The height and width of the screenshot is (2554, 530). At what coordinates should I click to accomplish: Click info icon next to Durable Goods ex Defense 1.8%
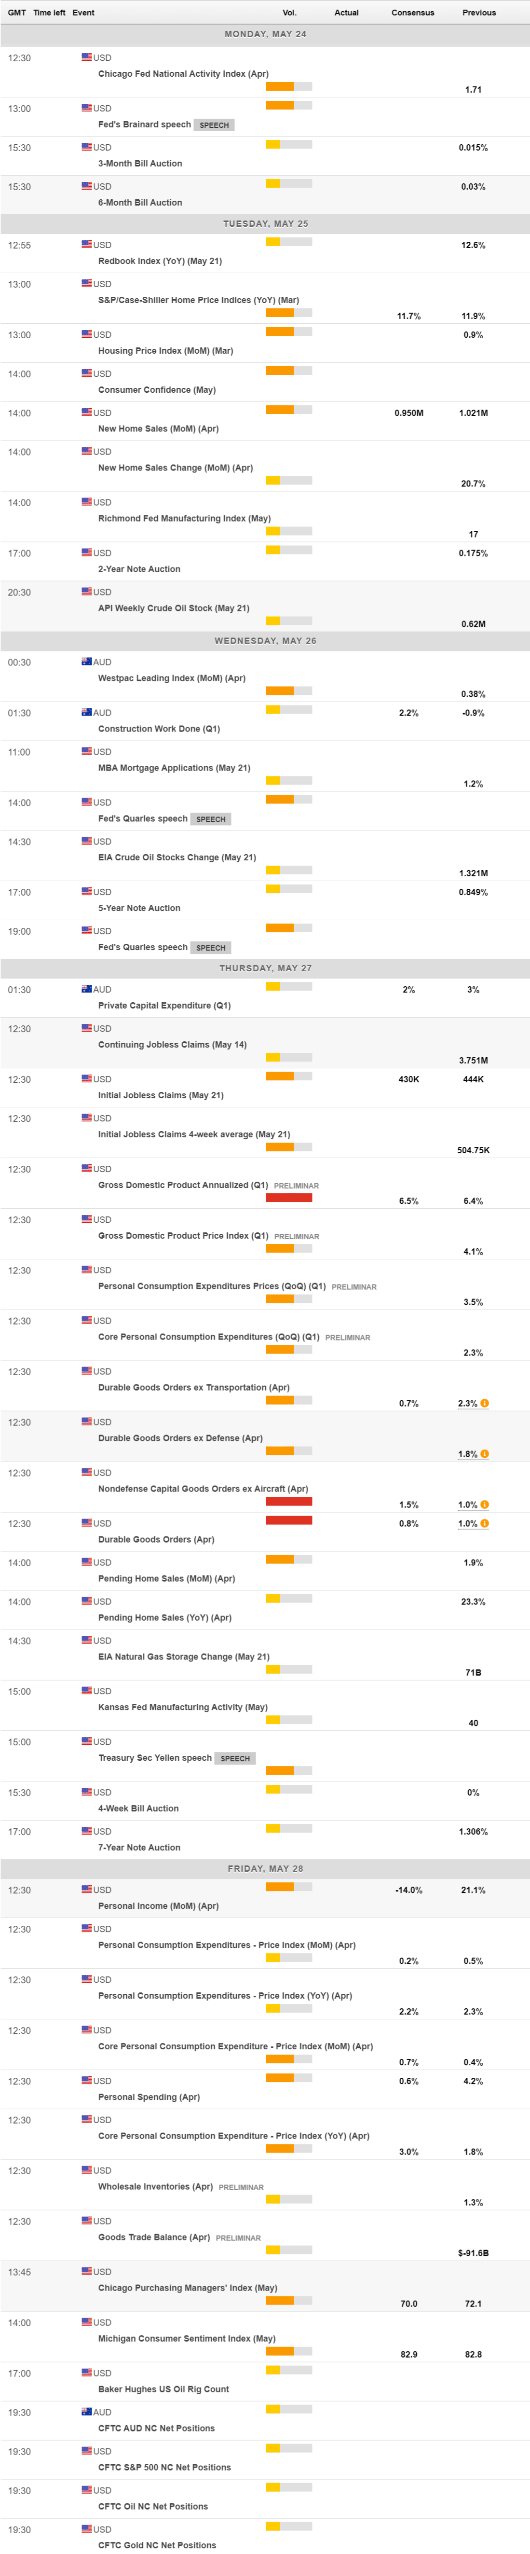tap(485, 1453)
